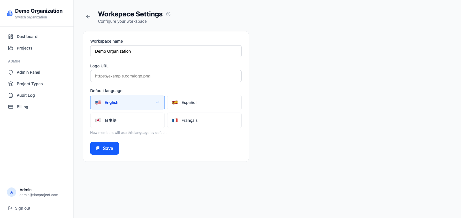461x218 pixels.
Task: Click the Dashboard grid icon
Action: point(11,37)
